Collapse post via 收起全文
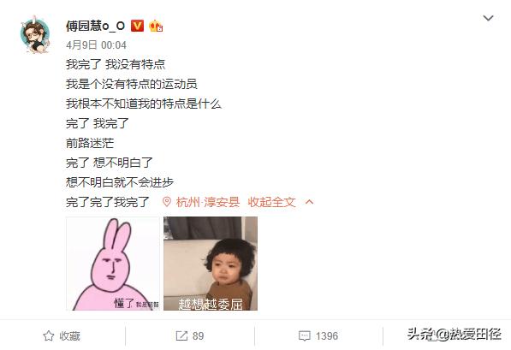511x350 pixels. point(271,202)
